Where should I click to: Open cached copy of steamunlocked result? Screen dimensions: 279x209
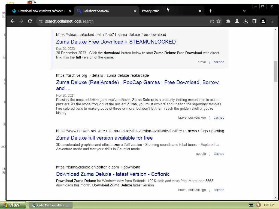pyautogui.click(x=219, y=62)
